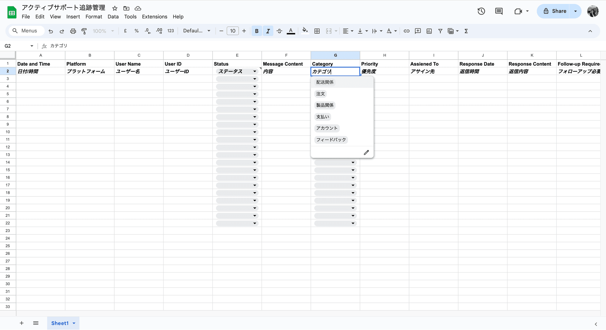Expand the Status dropdown in row 3
606x330 pixels.
click(255, 79)
